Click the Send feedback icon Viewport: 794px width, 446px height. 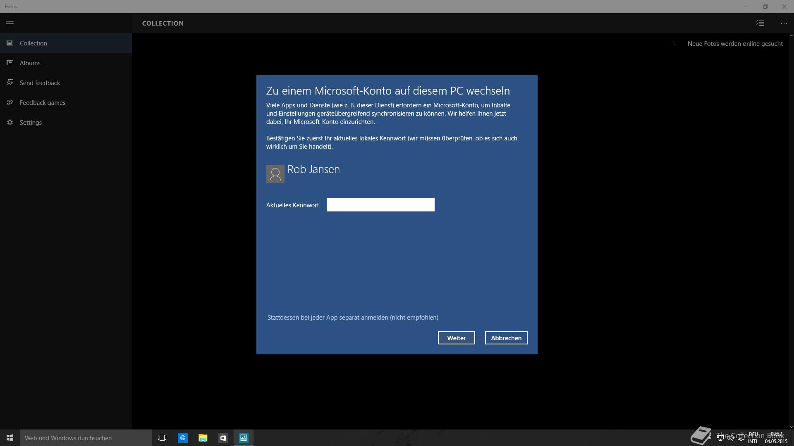tap(10, 83)
